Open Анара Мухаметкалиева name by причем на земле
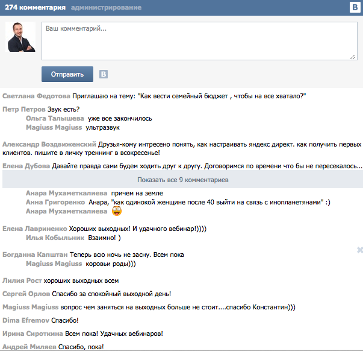The height and width of the screenshot is (351, 363). (66, 193)
